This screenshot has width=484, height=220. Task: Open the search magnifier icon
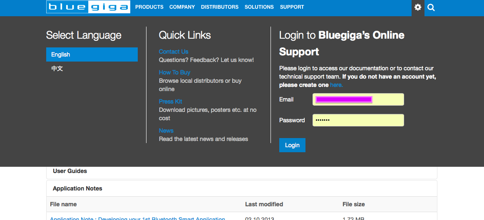(431, 7)
